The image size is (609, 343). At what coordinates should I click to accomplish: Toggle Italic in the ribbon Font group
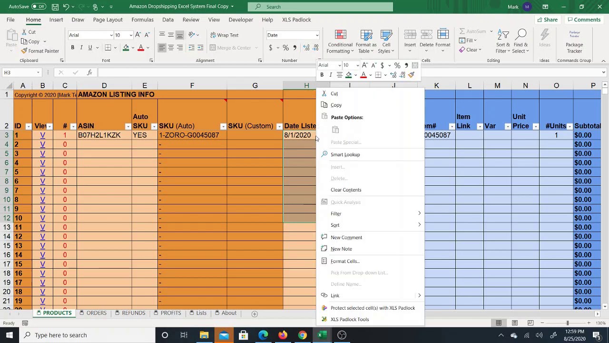pyautogui.click(x=81, y=48)
